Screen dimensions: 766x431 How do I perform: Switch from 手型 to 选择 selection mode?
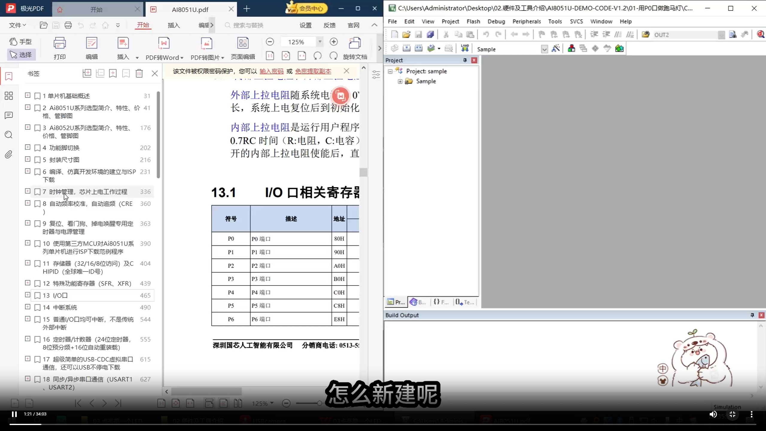point(21,54)
